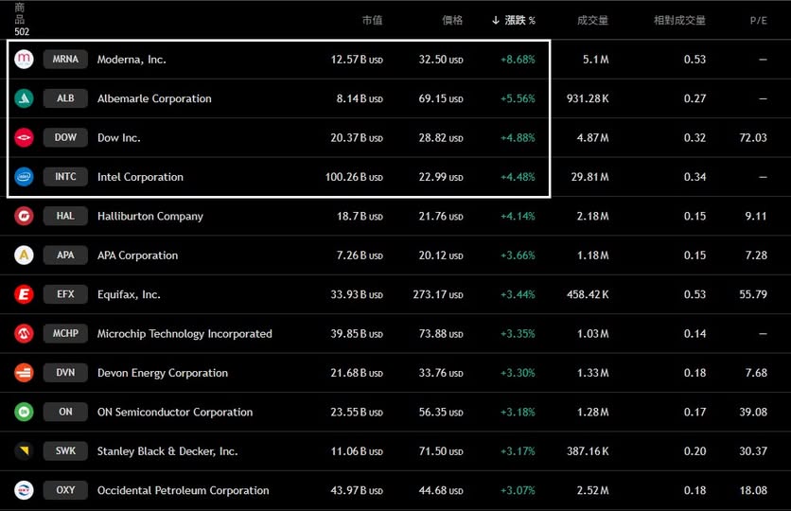Click the 相對成交量 column header
This screenshot has height=511, width=791.
679,20
